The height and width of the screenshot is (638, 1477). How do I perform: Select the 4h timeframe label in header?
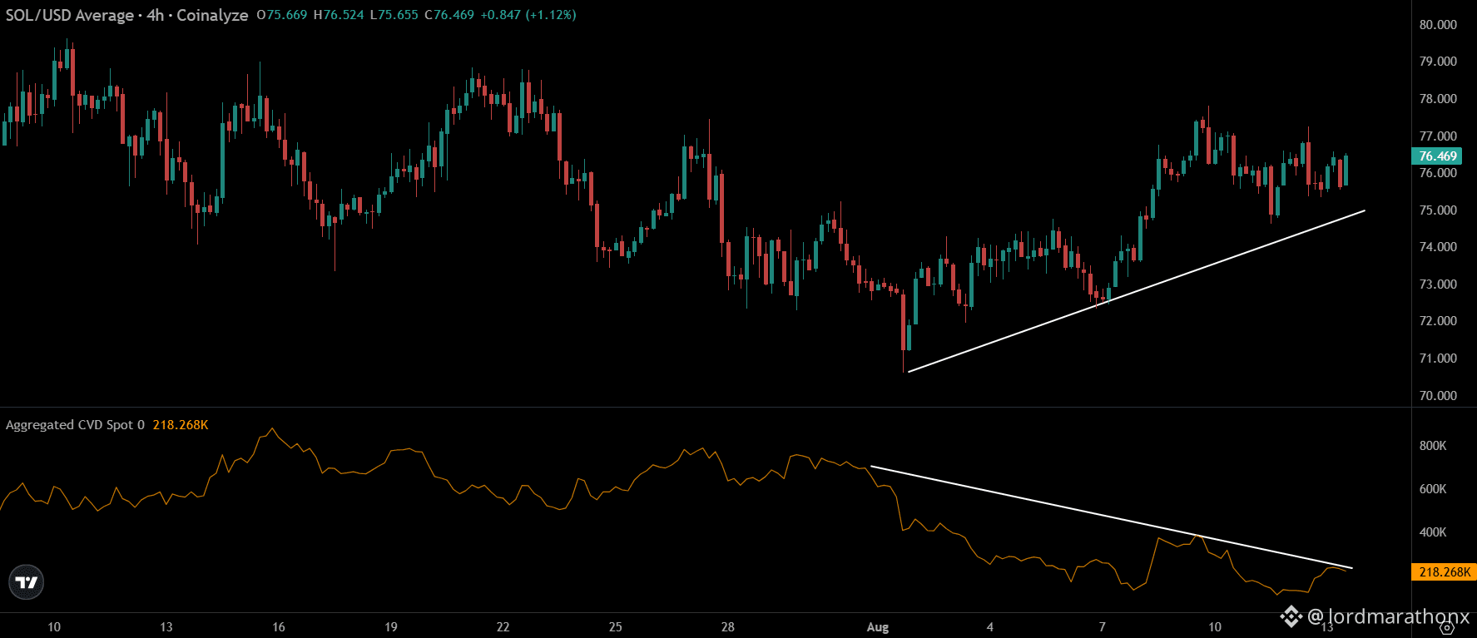pos(156,15)
